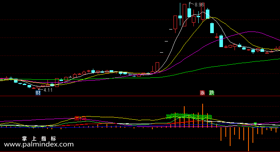Viewport: 280px width, 152px height.
Task: Click the tallest orange upward indicator bar
Action: pyautogui.click(x=203, y=116)
